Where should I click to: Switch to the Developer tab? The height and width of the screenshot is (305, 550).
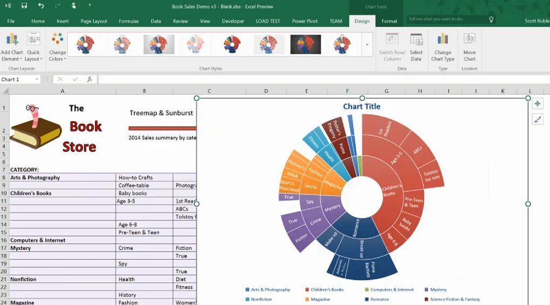coord(232,21)
